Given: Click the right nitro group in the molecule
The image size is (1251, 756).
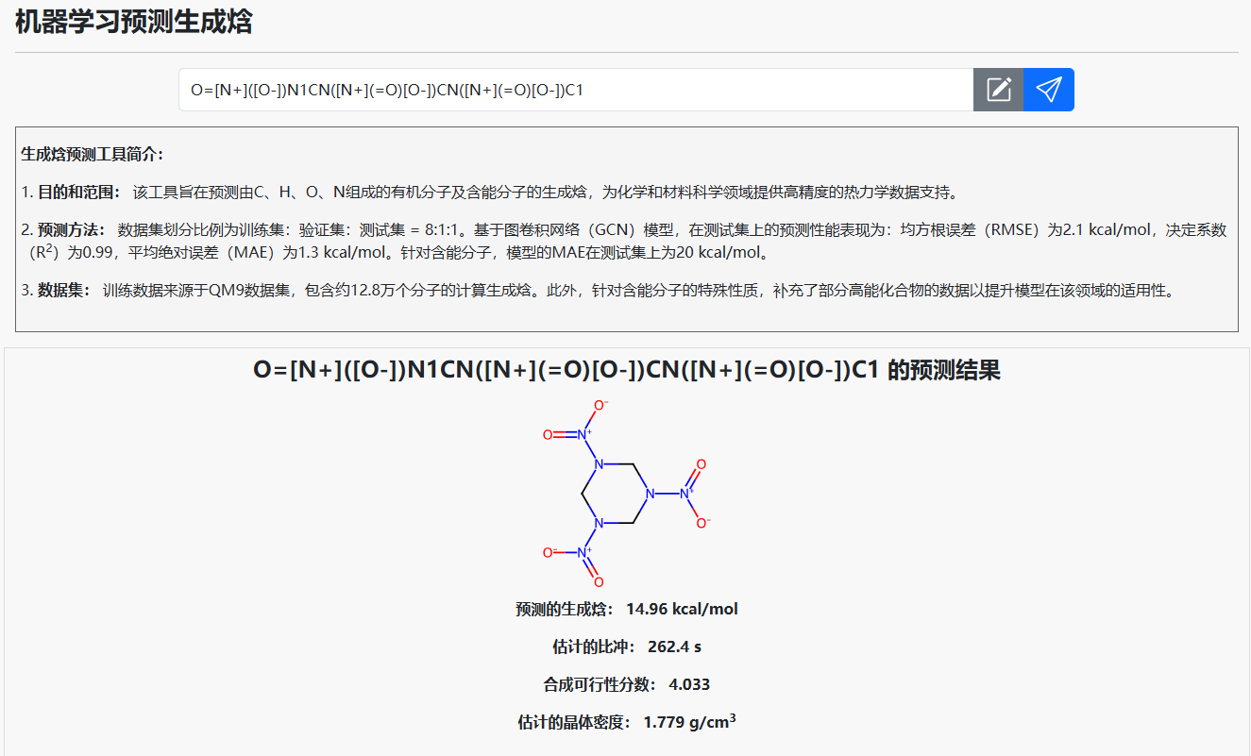Looking at the screenshot, I should [688, 493].
